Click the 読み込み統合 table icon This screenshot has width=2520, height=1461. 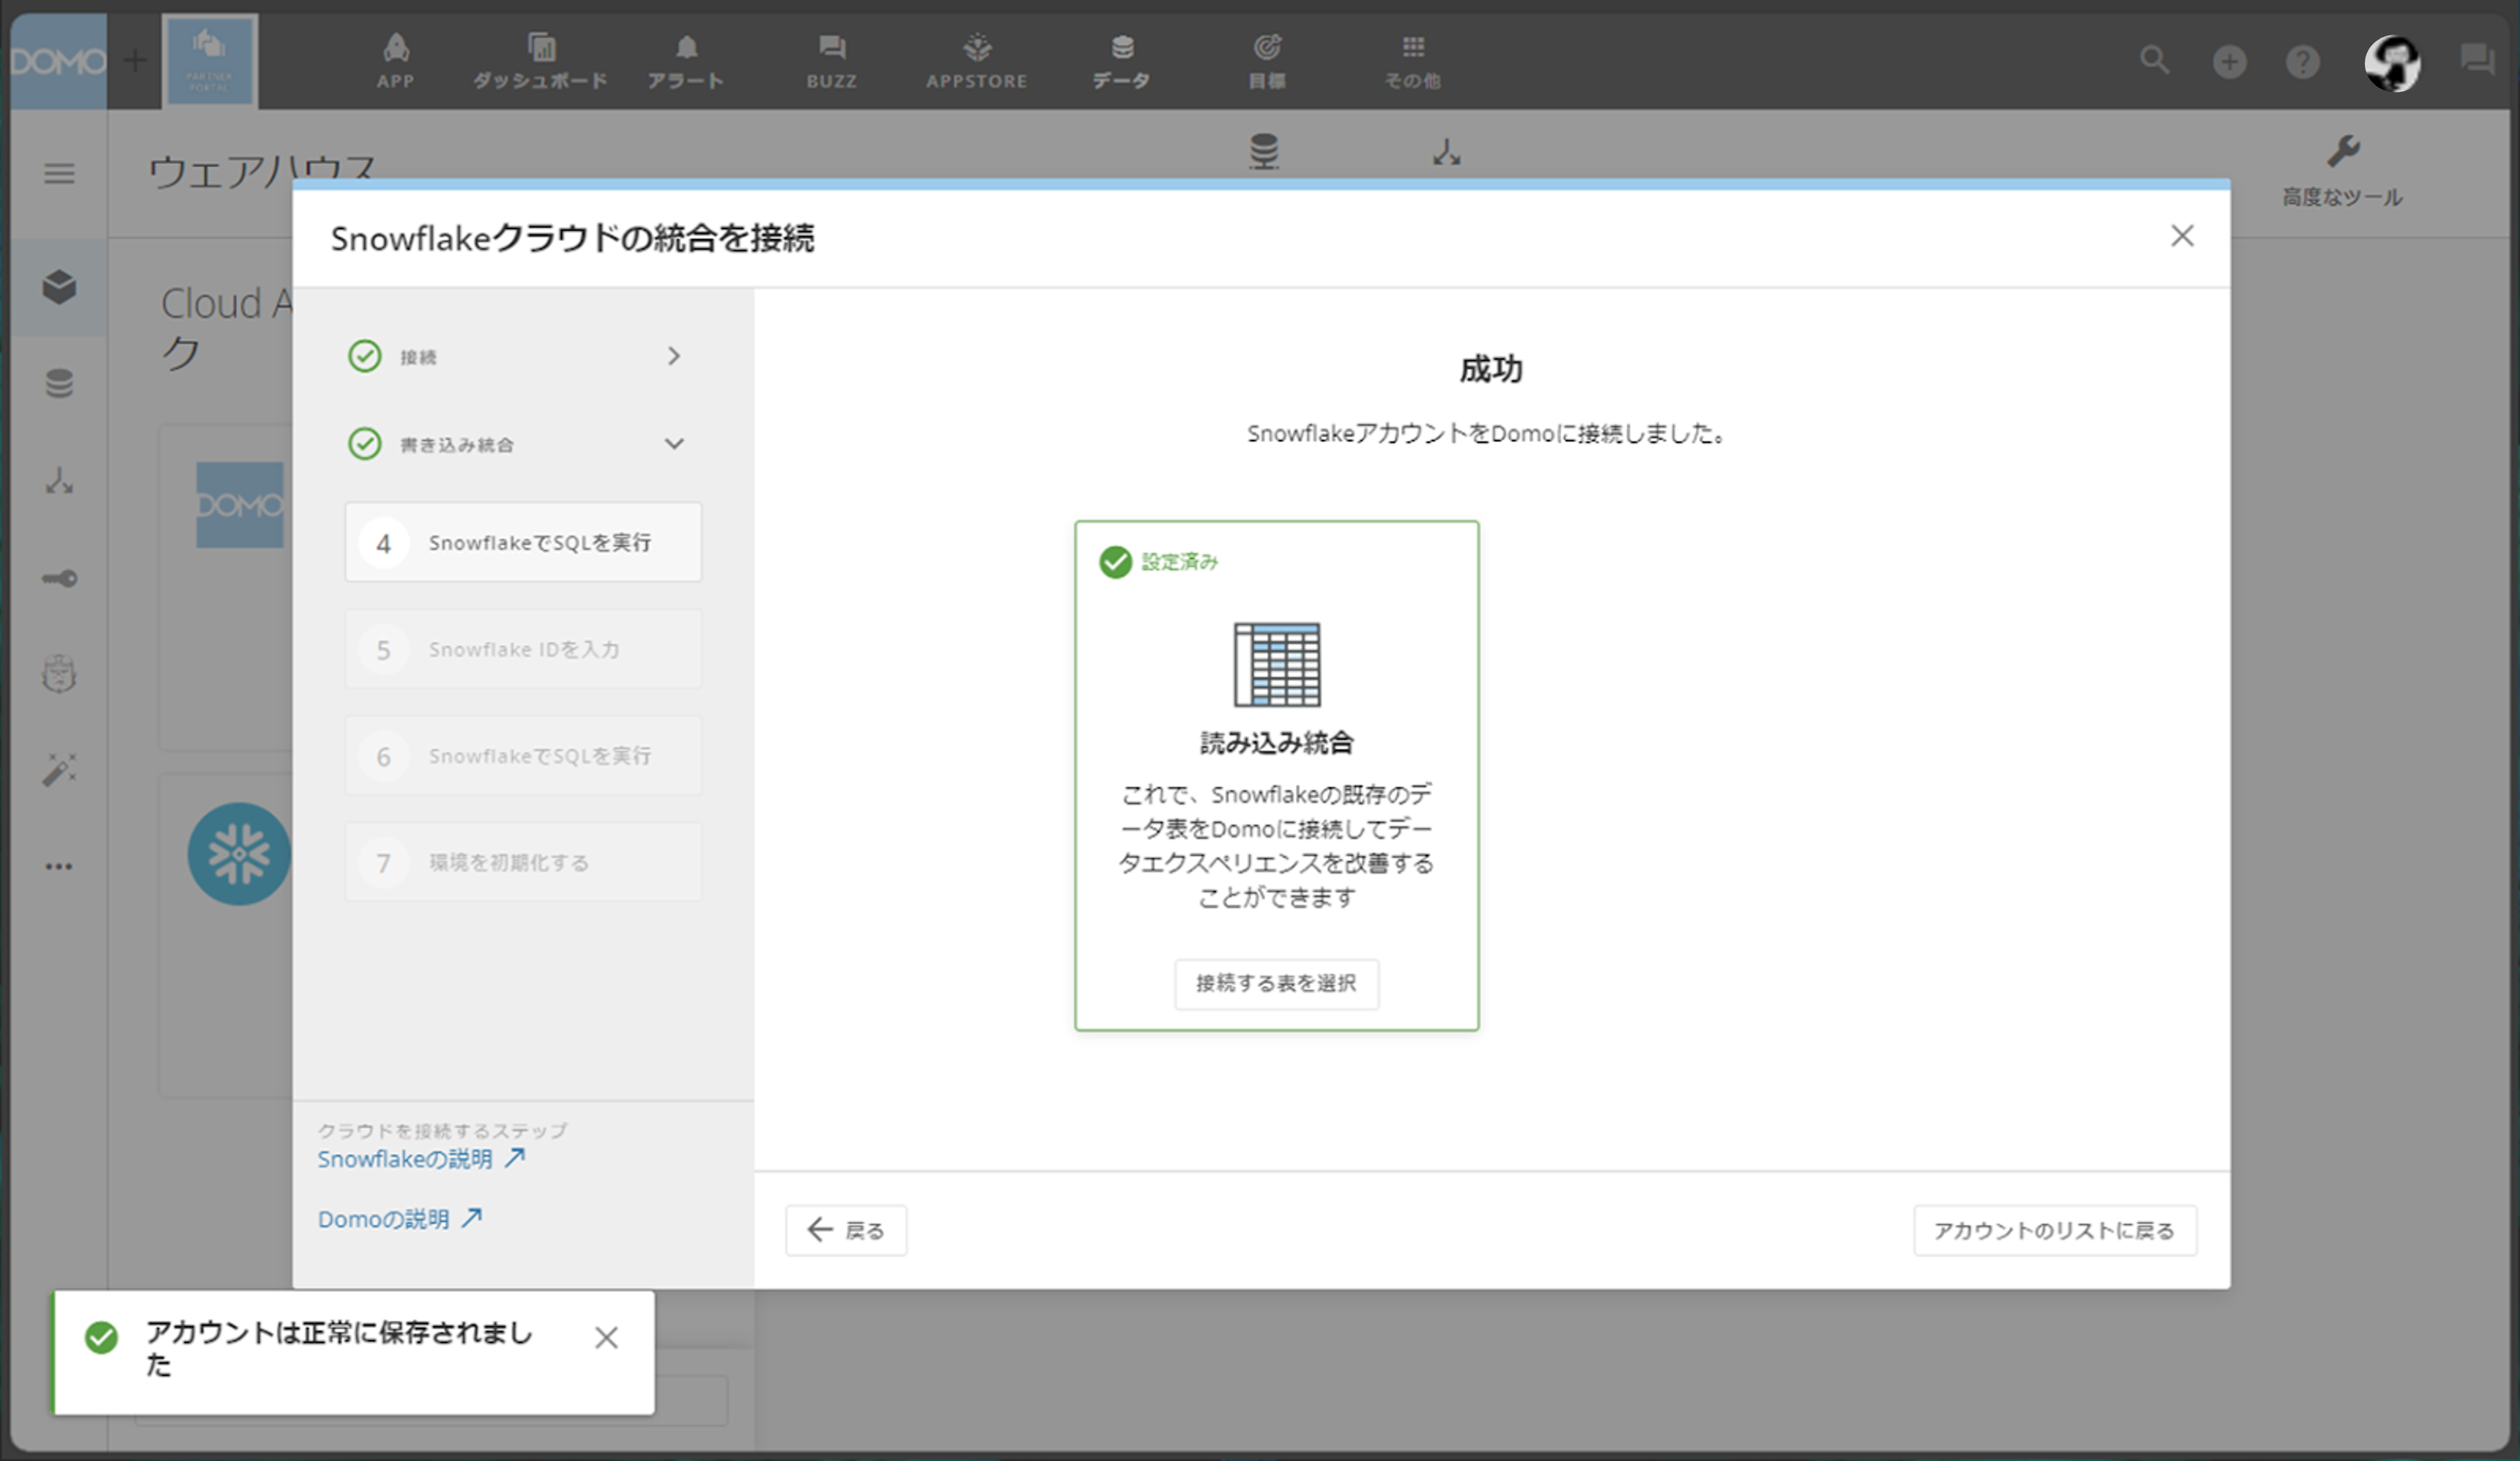1277,664
